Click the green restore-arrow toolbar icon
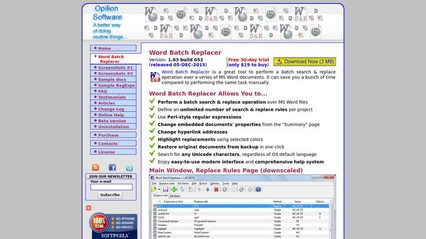Viewport: 426px width, 239px height. (x=241, y=189)
